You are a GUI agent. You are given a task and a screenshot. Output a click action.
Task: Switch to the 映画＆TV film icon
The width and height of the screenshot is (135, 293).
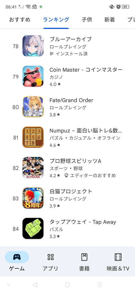point(118,257)
